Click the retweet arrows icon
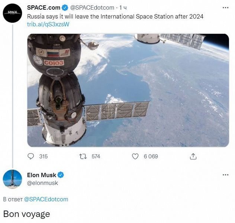The width and height of the screenshot is (235, 223). click(x=83, y=156)
